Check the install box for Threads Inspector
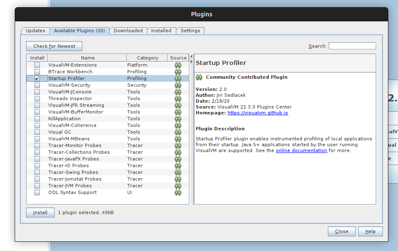This screenshot has height=251, width=398. click(37, 98)
